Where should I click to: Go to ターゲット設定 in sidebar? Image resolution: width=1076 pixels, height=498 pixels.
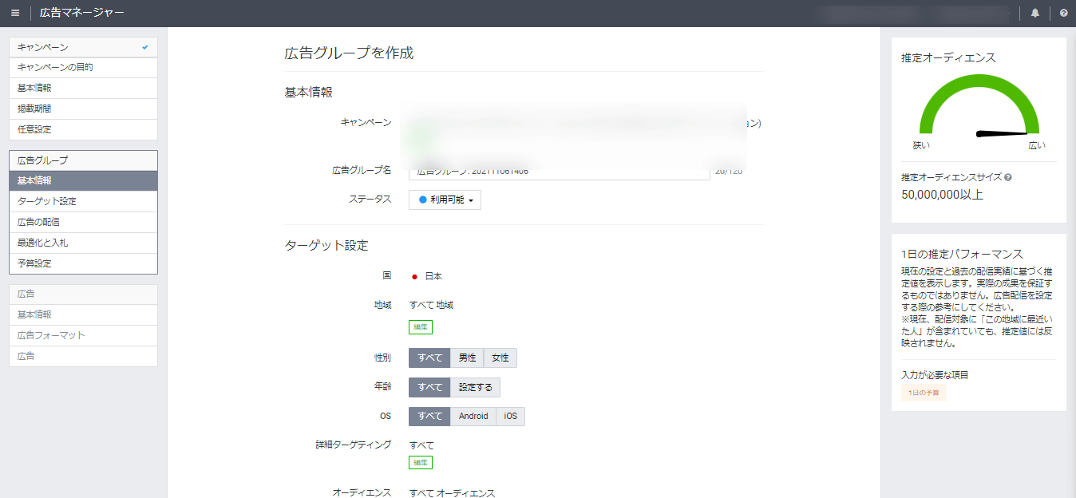point(83,202)
